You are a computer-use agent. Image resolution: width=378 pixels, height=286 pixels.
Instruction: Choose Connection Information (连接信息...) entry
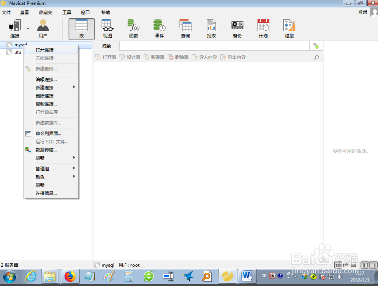[x=51, y=193]
